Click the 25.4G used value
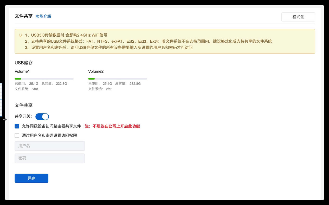Screen dimensions: 329x205 107,84
